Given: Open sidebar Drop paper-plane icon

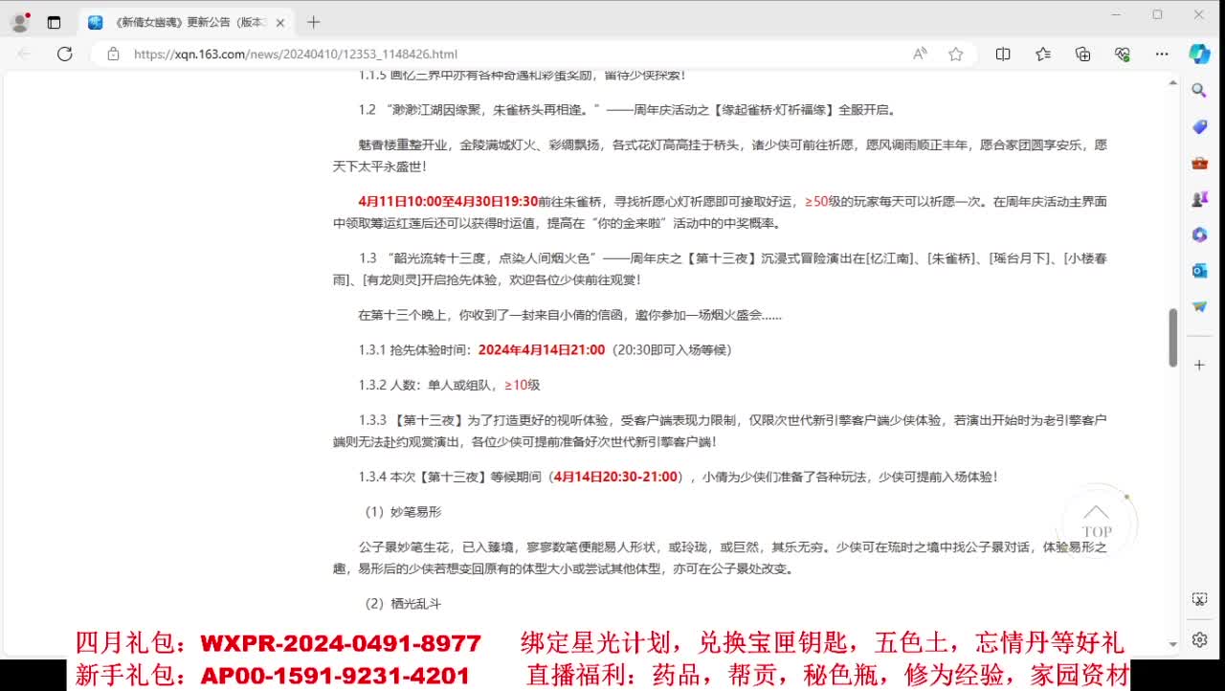Looking at the screenshot, I should click(x=1199, y=306).
